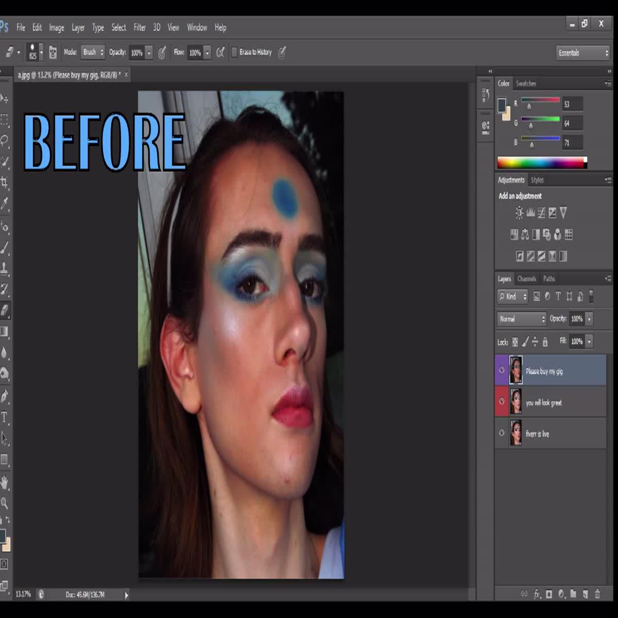Open the Filter menu
This screenshot has height=618, width=618.
(139, 27)
